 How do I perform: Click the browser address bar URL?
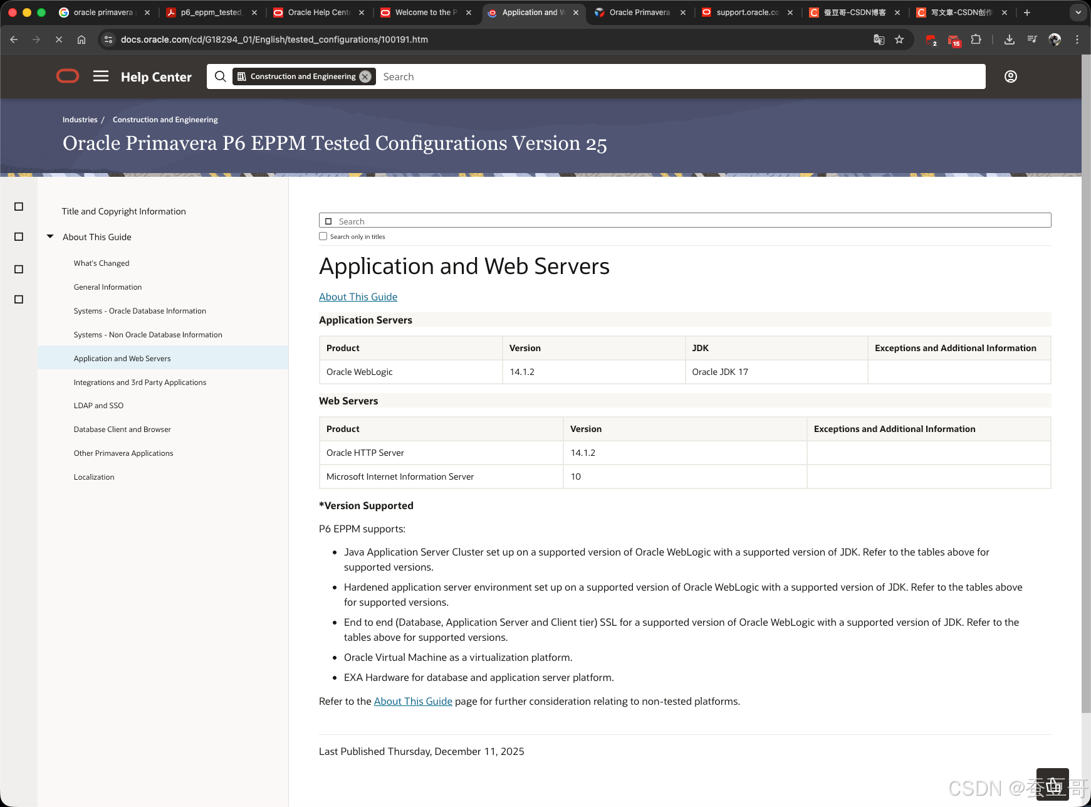[x=274, y=40]
